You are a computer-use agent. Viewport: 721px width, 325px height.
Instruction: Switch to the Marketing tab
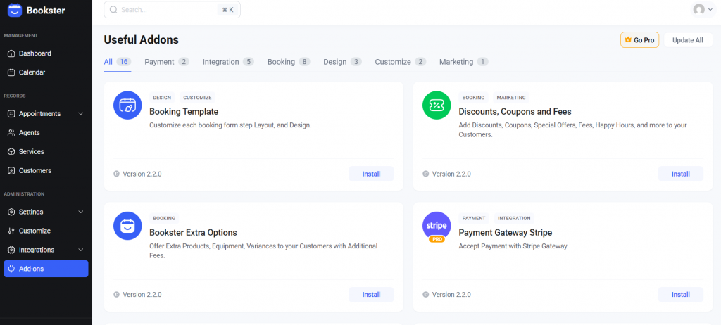(x=464, y=62)
